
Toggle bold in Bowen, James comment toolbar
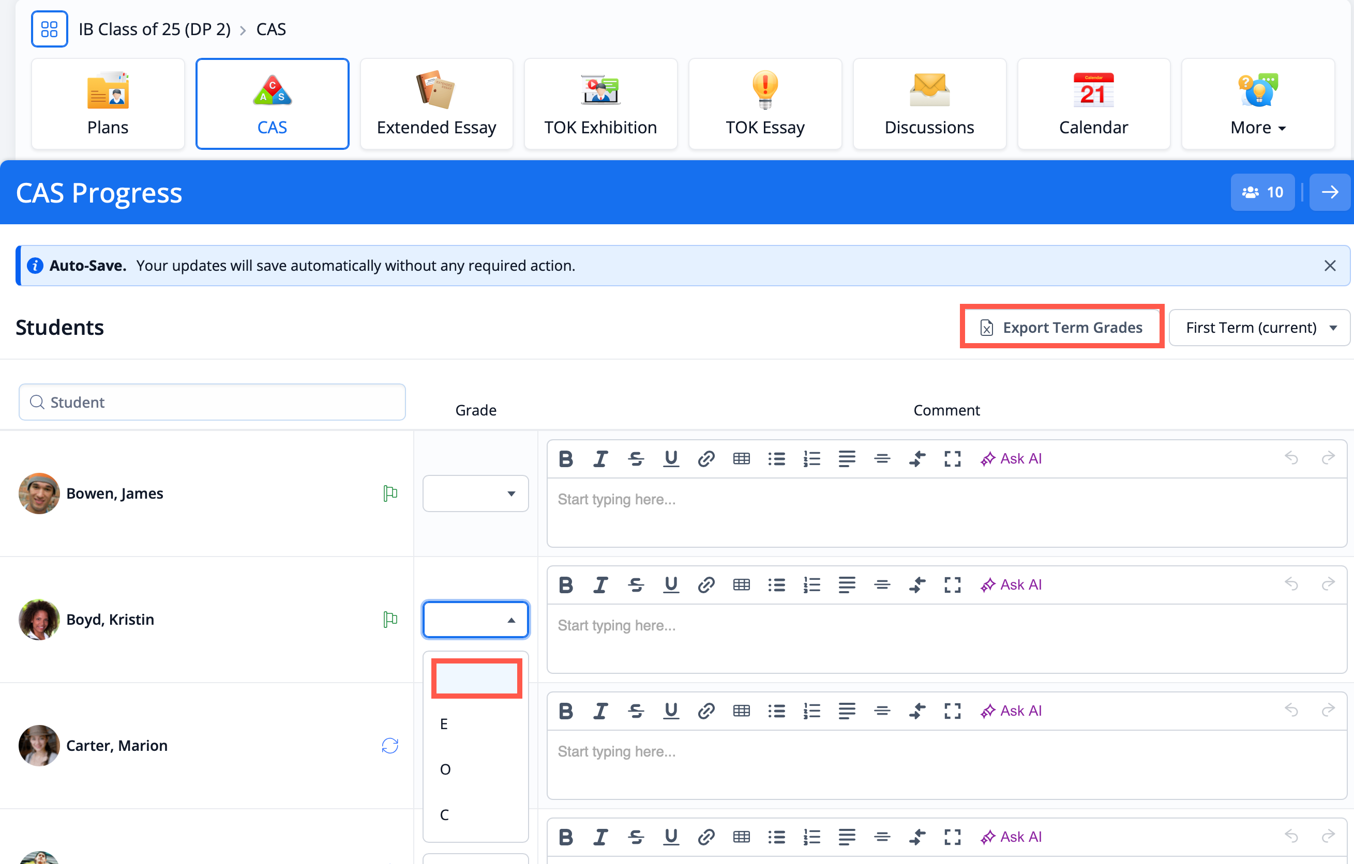tap(566, 459)
